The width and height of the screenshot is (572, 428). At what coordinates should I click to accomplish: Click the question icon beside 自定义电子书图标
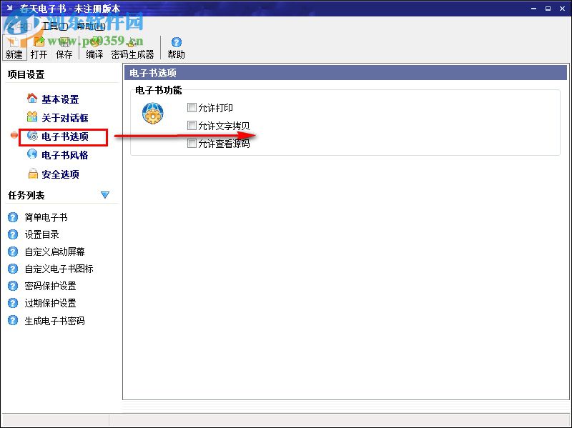[13, 269]
